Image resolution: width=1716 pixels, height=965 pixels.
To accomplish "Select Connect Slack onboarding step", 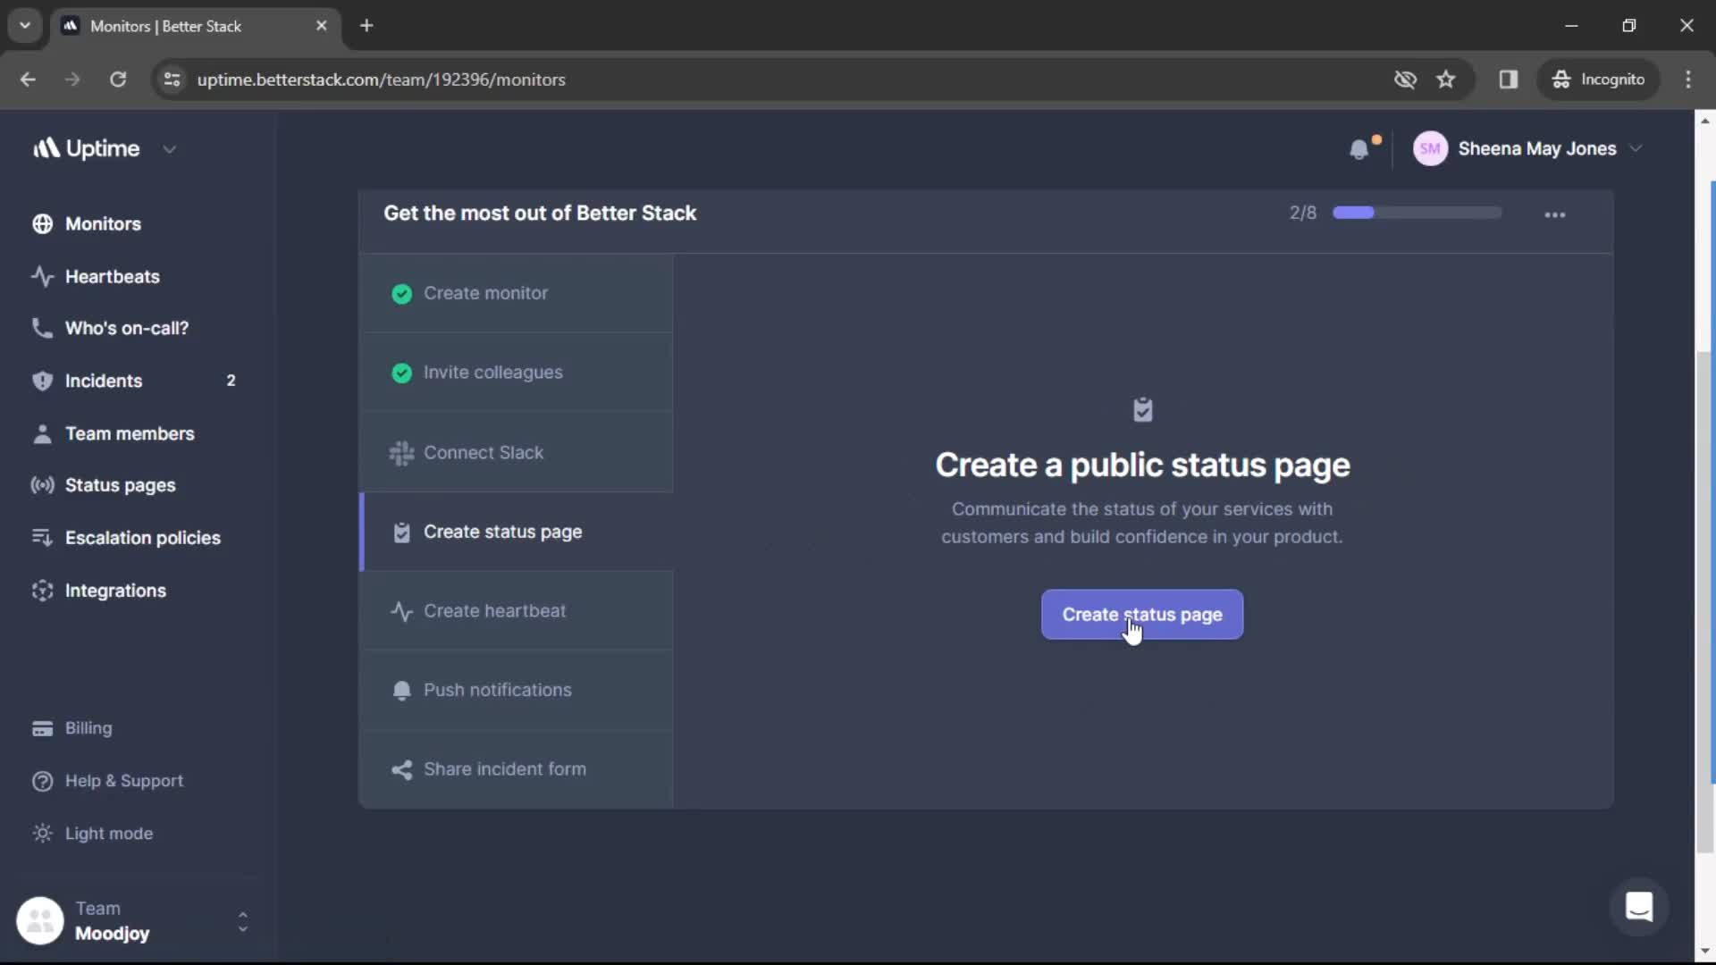I will tap(517, 453).
